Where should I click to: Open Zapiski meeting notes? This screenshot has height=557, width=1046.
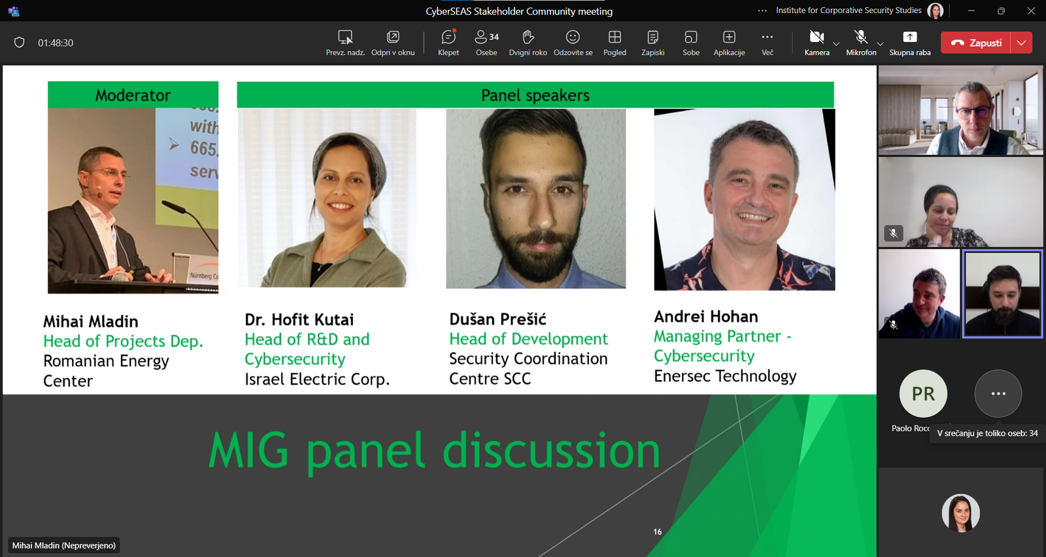(x=652, y=42)
